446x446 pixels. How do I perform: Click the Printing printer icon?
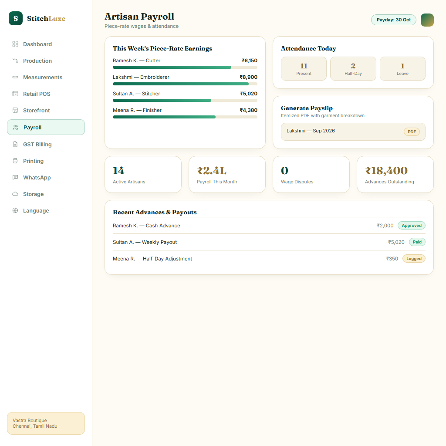tap(15, 161)
